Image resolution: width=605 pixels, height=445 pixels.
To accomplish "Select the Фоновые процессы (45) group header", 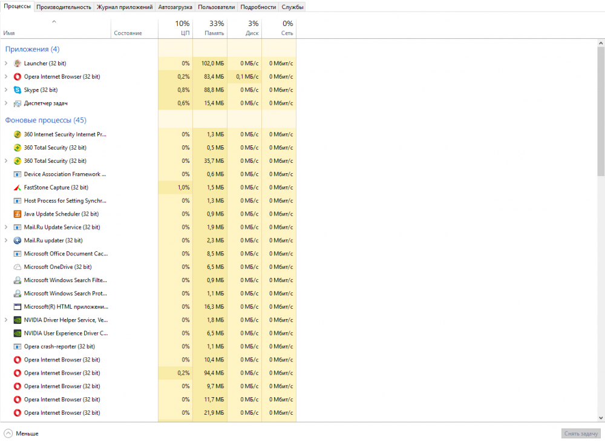I will (x=46, y=120).
